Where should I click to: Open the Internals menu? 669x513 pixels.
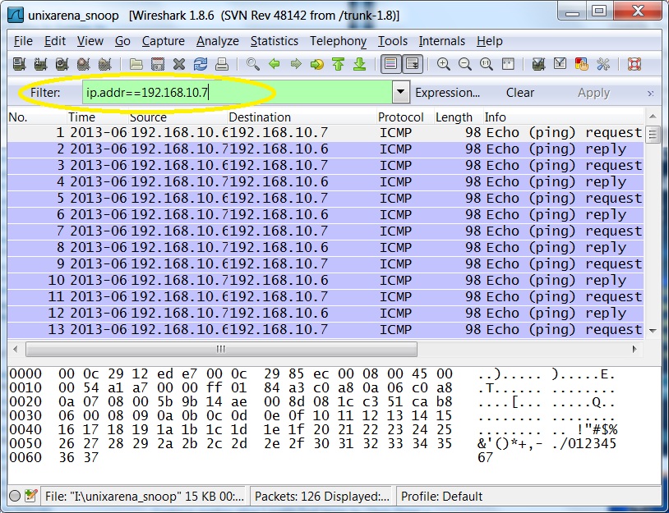click(x=442, y=41)
